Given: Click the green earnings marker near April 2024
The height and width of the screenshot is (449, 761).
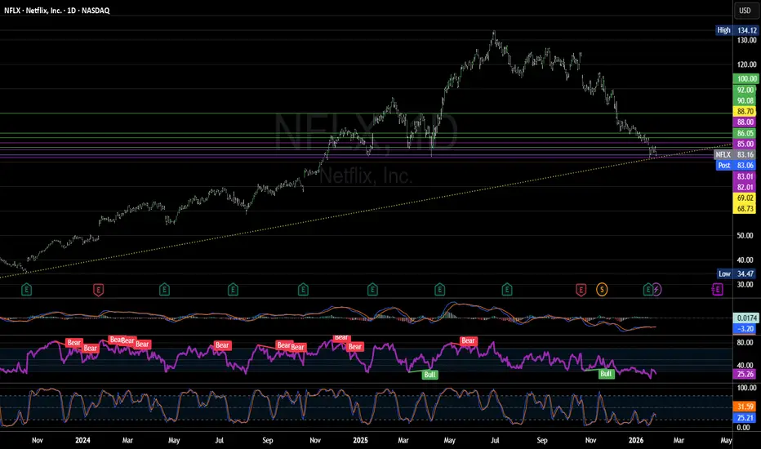Looking at the screenshot, I should click(164, 290).
